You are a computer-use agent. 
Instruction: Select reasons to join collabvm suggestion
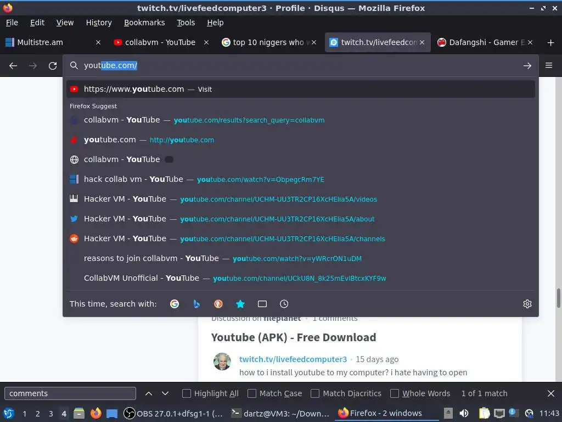pyautogui.click(x=300, y=258)
